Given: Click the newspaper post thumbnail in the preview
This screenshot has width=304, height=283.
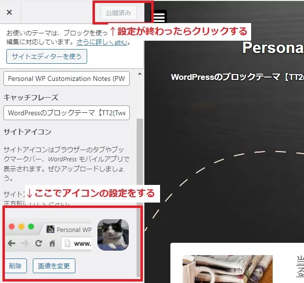Looking at the screenshot, I should pyautogui.click(x=228, y=269).
